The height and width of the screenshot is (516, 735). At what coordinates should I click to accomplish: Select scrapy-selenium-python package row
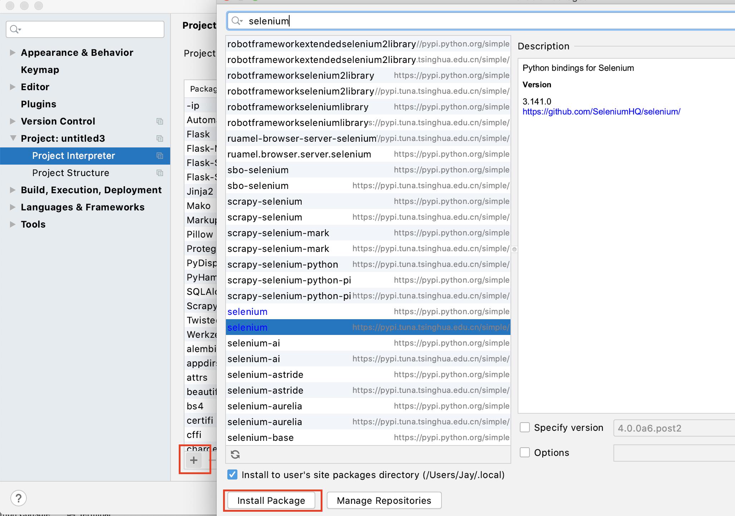368,264
